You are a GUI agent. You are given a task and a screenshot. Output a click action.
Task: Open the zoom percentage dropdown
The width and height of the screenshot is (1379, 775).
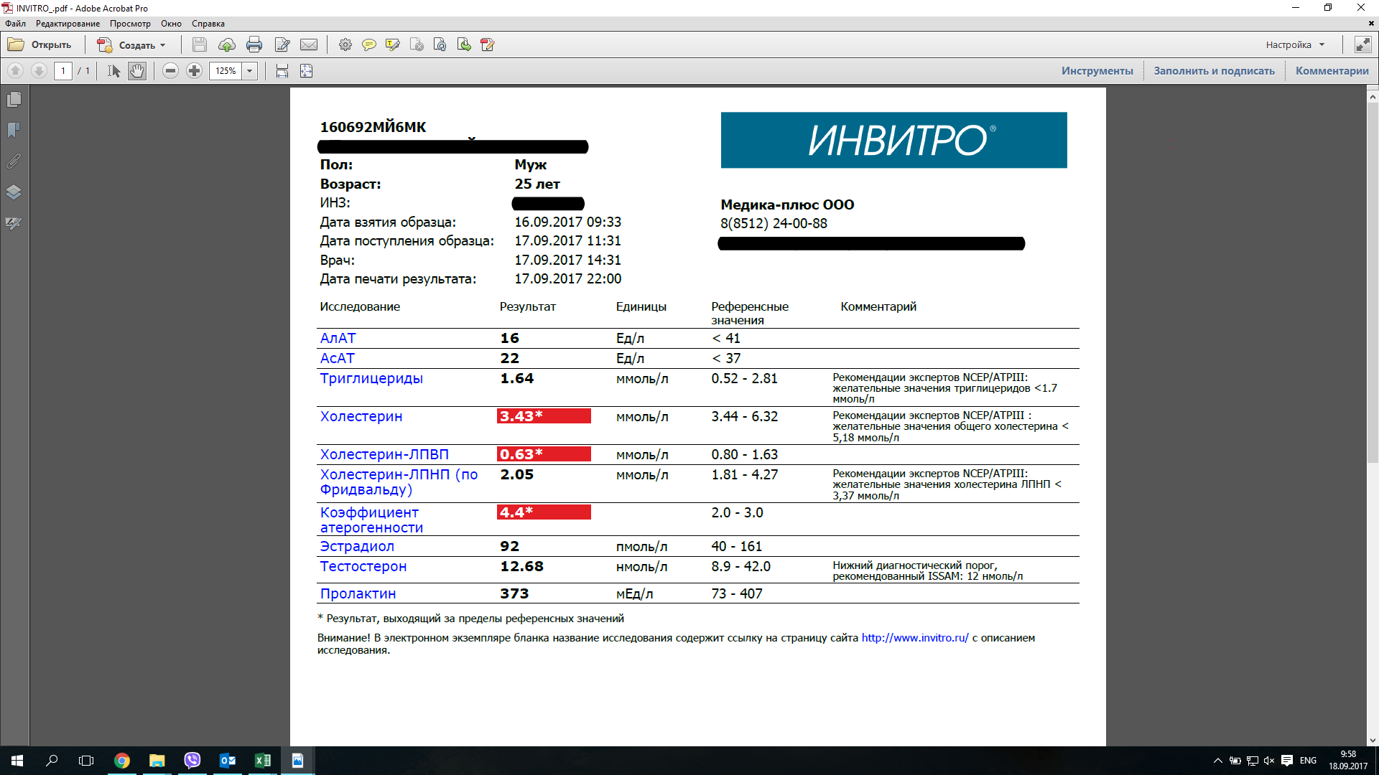(250, 71)
